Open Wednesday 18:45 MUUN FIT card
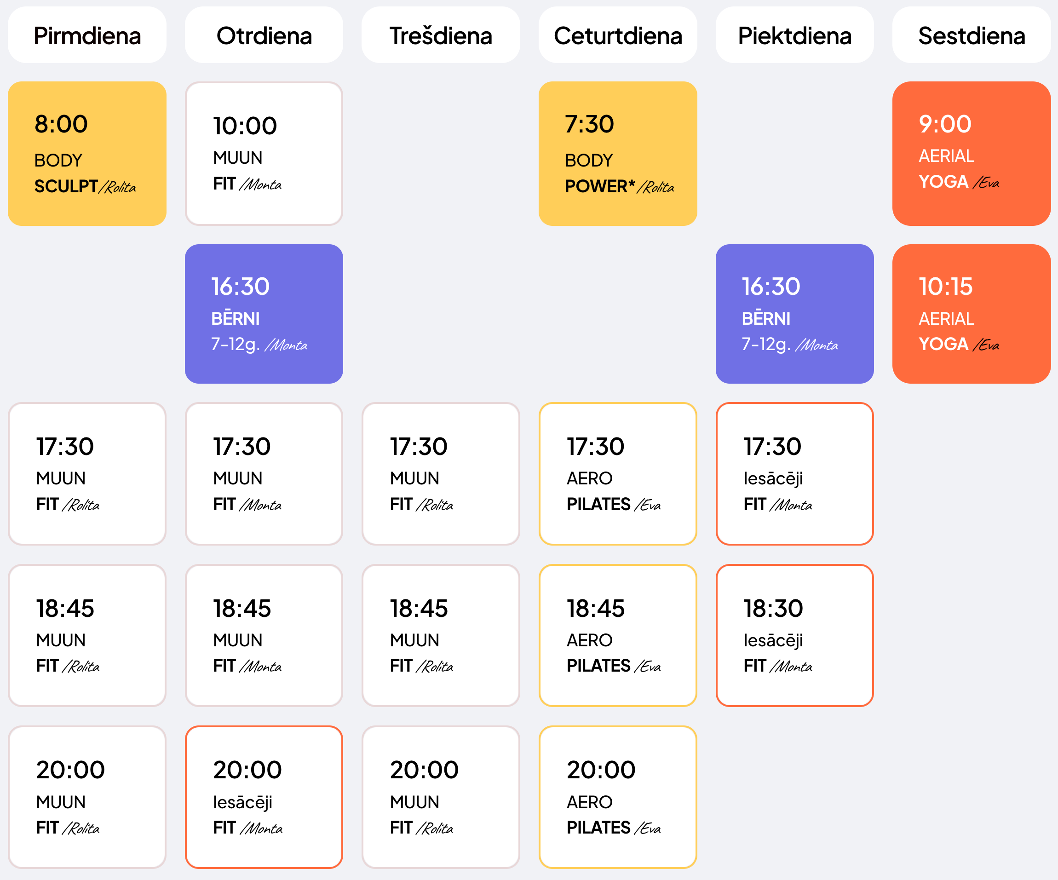 click(441, 635)
